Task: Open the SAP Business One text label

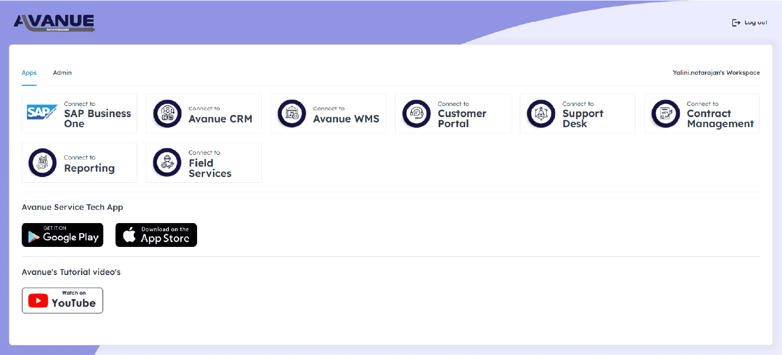Action: 97,118
